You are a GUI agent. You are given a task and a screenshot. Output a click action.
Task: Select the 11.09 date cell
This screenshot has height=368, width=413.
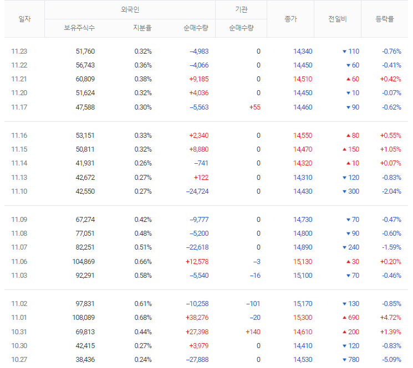[x=19, y=220]
